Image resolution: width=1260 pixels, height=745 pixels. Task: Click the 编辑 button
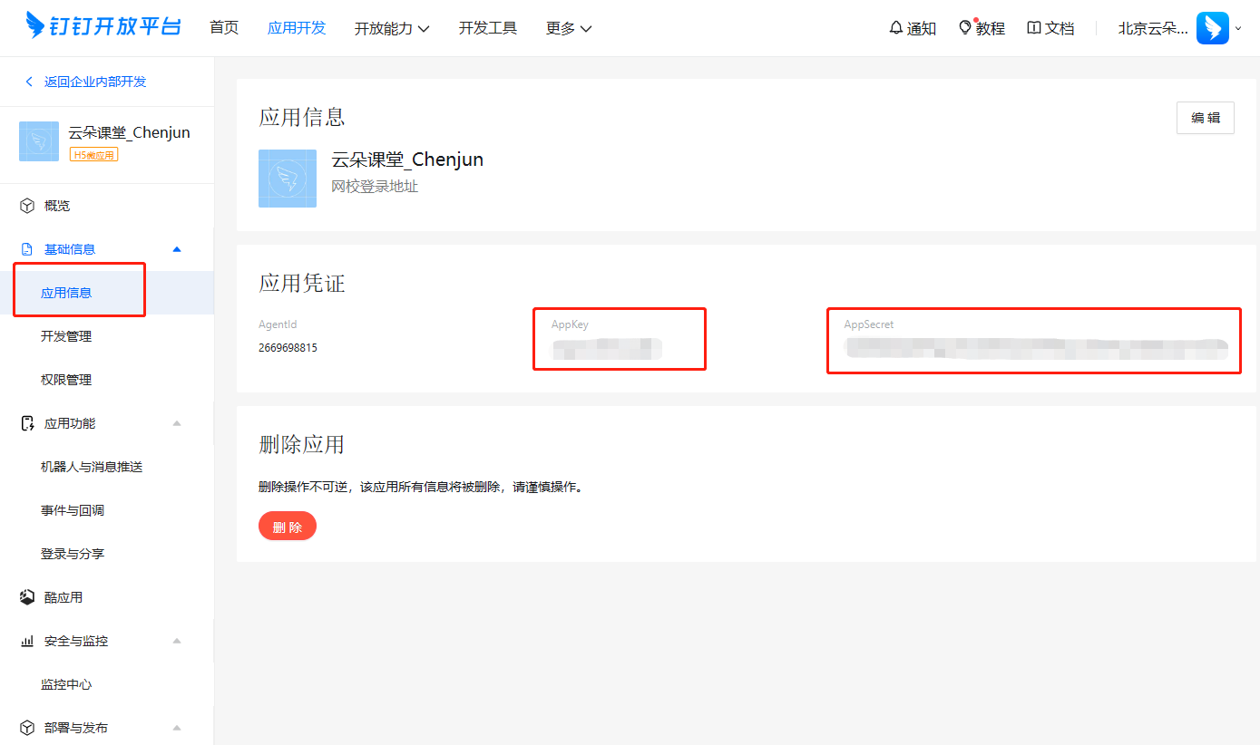point(1206,118)
